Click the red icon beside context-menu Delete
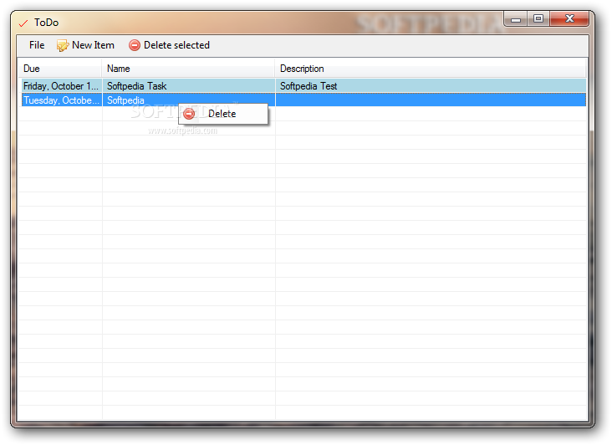Image resolution: width=612 pixels, height=445 pixels. 189,114
